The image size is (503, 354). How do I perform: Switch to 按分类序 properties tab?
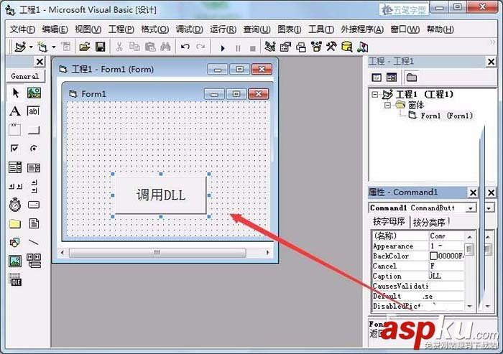click(429, 222)
